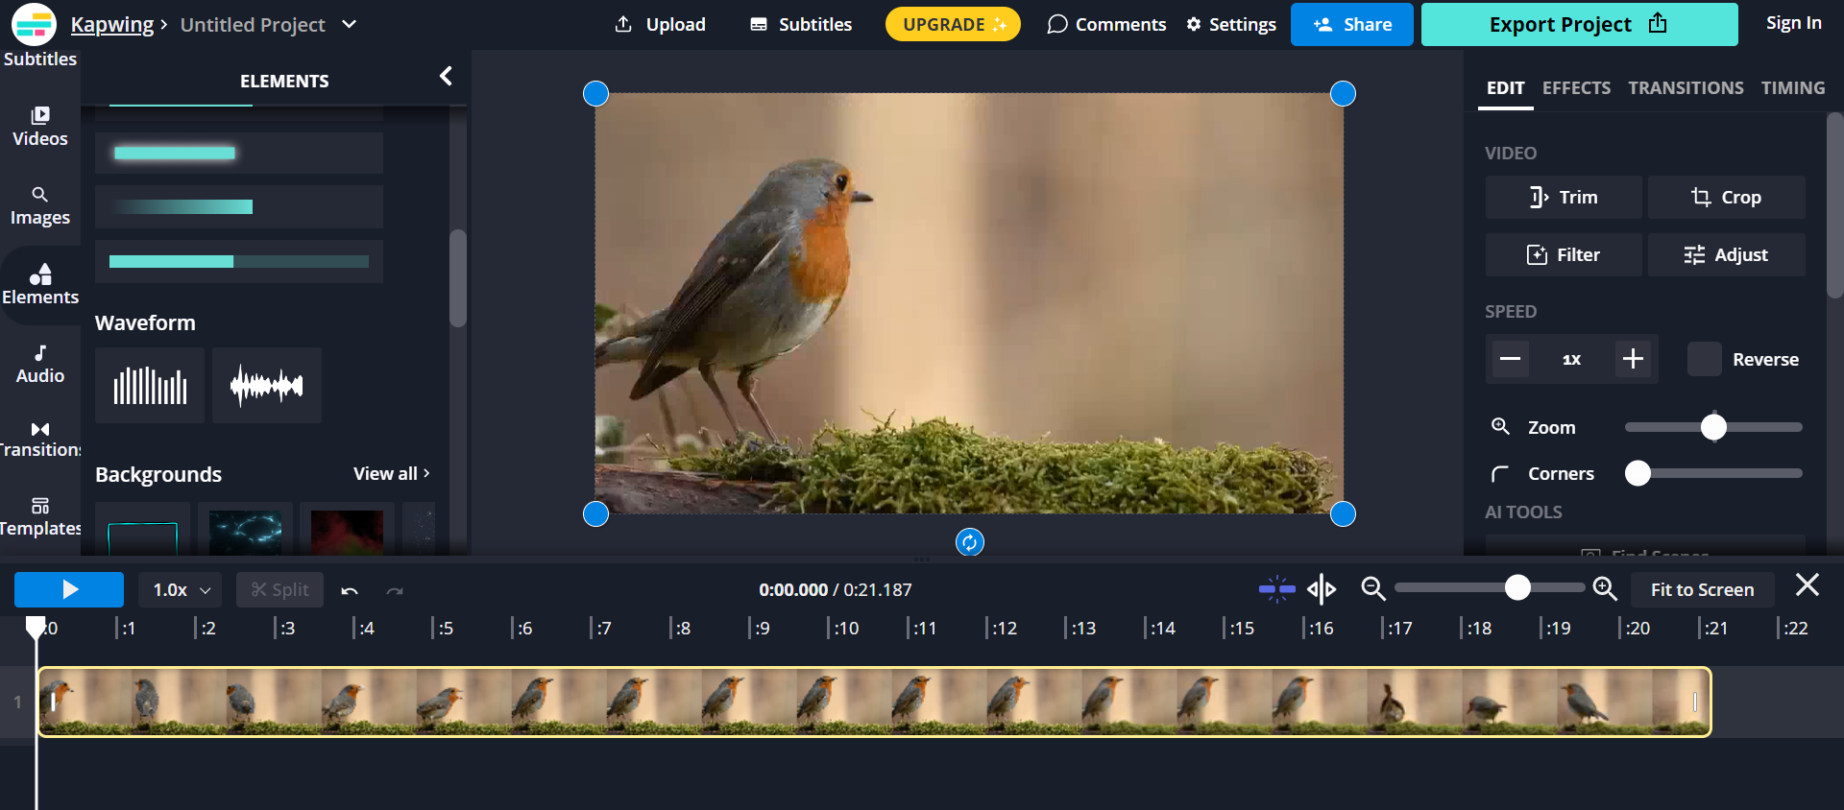Click the rotate handle below video
1844x810 pixels.
pos(969,542)
